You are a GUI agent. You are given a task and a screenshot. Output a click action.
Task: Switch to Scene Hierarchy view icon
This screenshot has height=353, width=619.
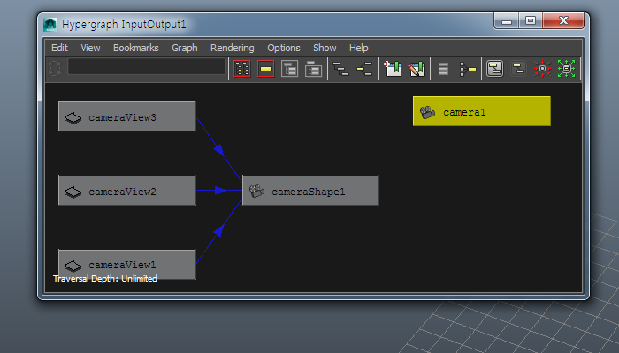coord(340,69)
